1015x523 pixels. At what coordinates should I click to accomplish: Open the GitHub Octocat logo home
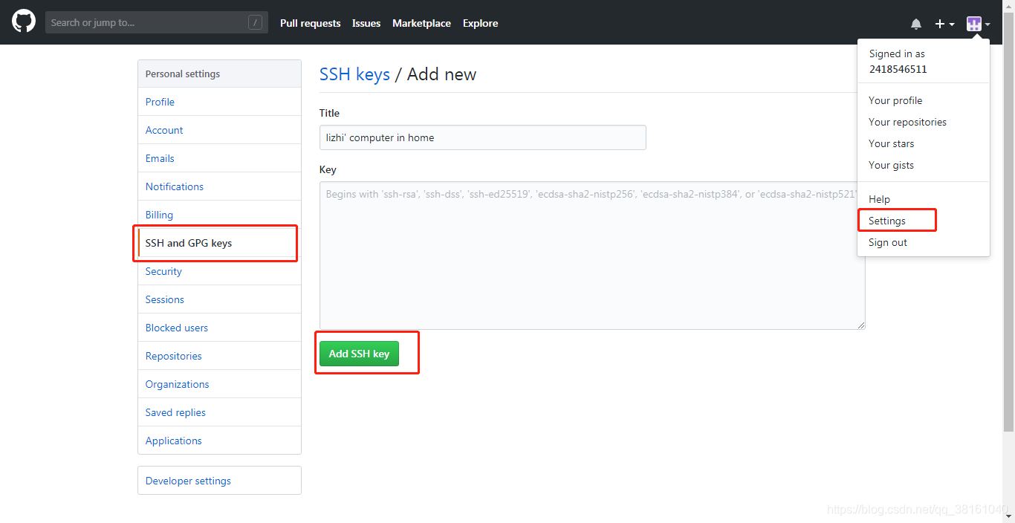click(23, 22)
